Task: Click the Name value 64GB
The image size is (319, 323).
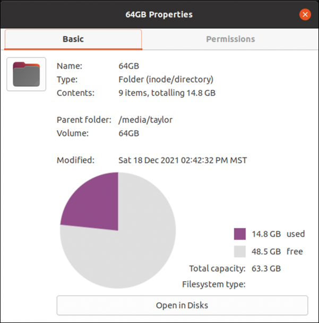Action: [x=128, y=66]
